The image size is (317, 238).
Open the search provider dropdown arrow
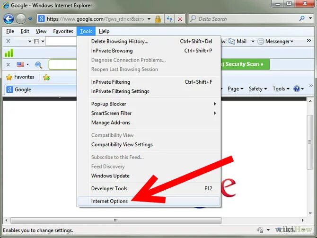pos(310,18)
